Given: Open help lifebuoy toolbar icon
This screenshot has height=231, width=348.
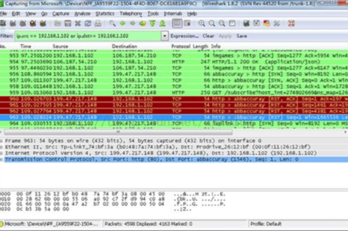Looking at the screenshot, I should point(291,24).
